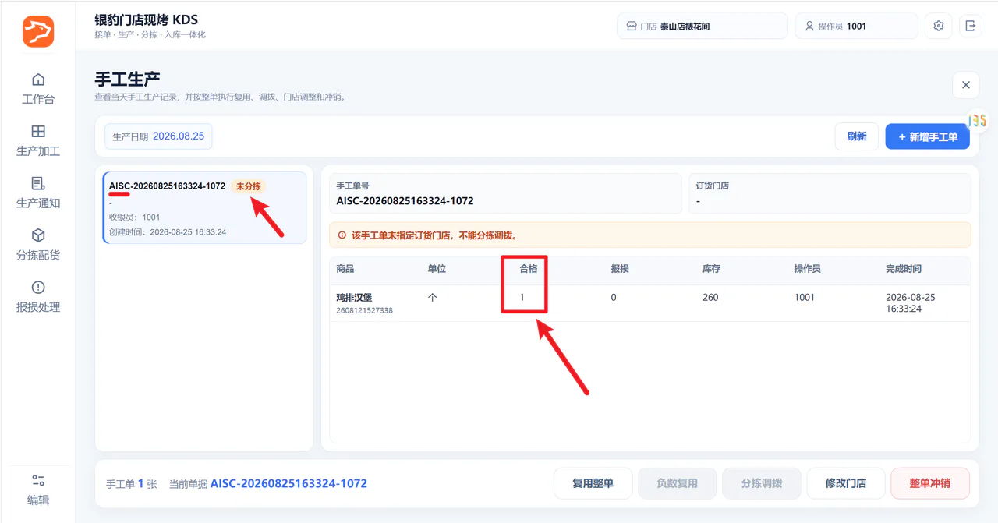
Task: Click the 分拣调拨 button
Action: click(761, 483)
